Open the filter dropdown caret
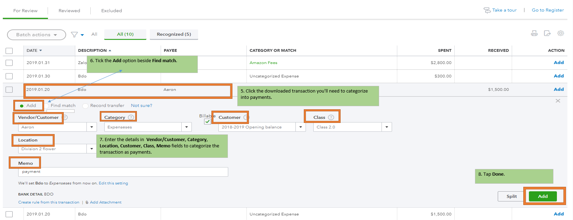The width and height of the screenshot is (573, 220). pos(82,35)
